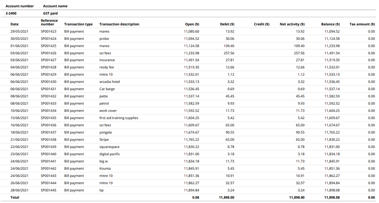The height and width of the screenshot is (203, 379).
Task: Select the Net activity ($) column header
Action: tap(292, 24)
